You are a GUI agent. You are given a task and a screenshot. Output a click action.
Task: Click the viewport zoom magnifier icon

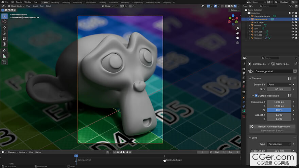tap(238, 29)
